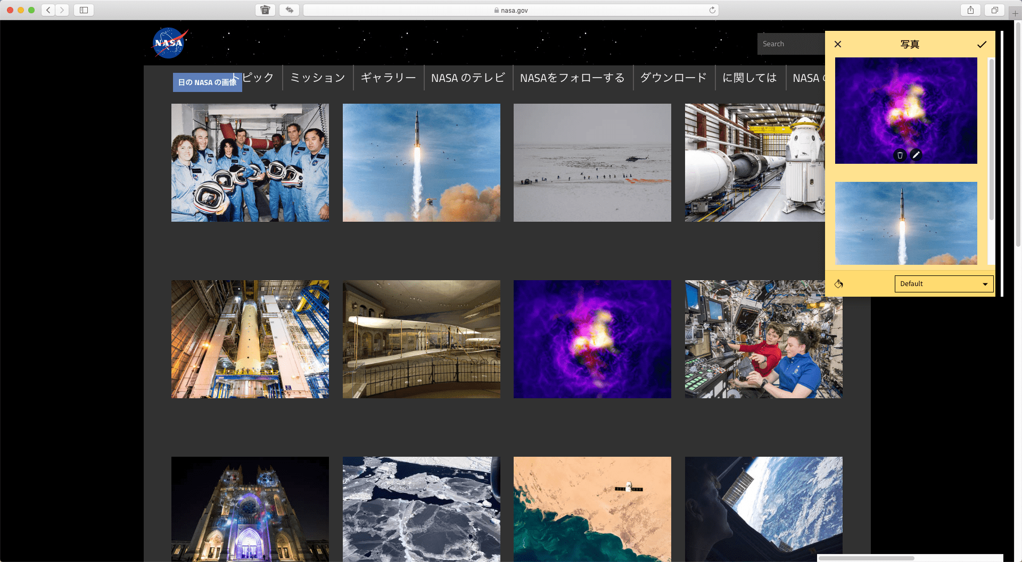Click the nasa.gov address bar
Viewport: 1022px width, 562px height.
click(x=511, y=10)
